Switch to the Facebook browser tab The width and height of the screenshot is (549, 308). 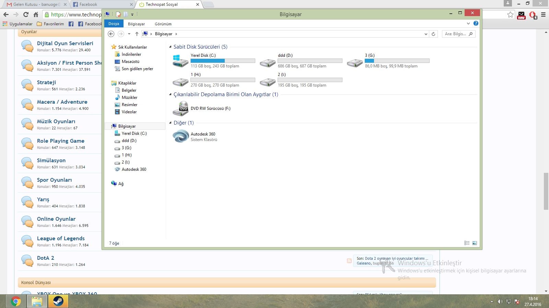(x=103, y=4)
